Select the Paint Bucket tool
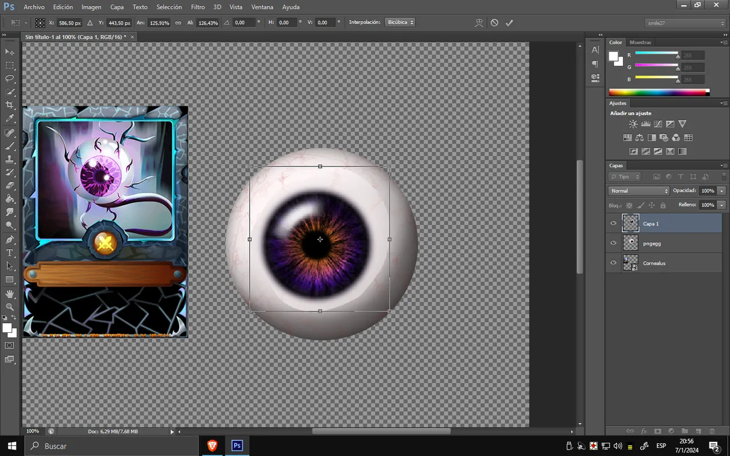 click(x=10, y=199)
